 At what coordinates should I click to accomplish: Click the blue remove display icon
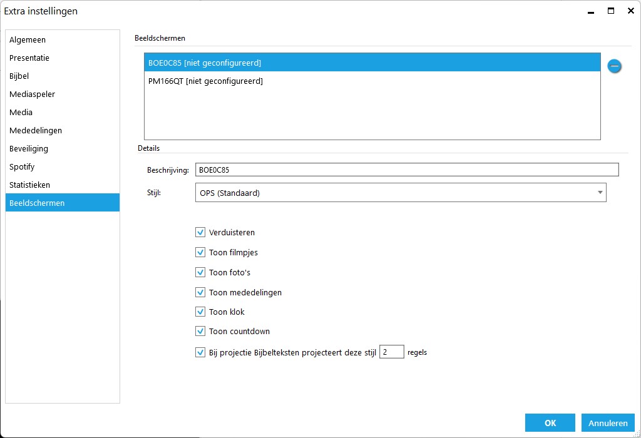(x=614, y=66)
